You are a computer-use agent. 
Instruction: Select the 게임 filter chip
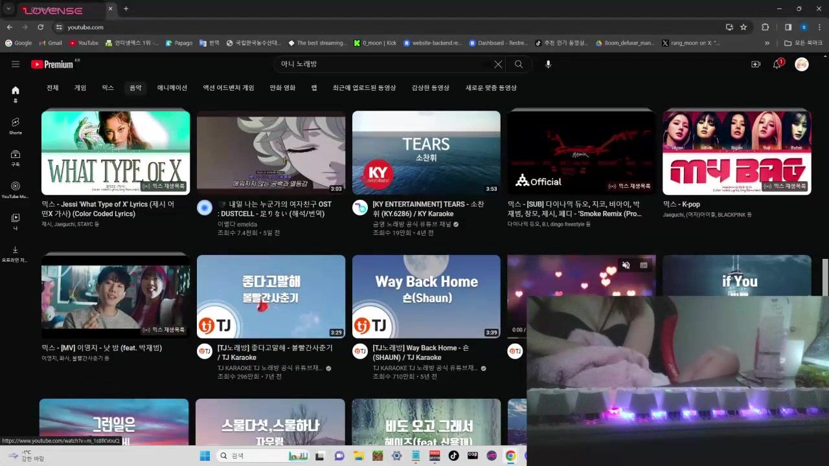80,88
